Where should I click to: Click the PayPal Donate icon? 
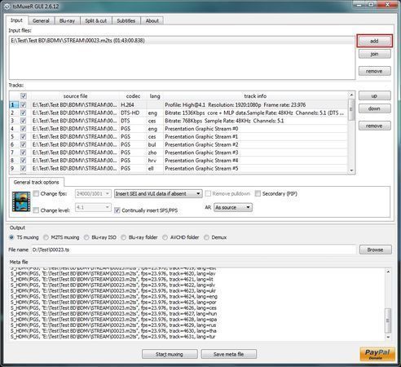pyautogui.click(x=377, y=354)
